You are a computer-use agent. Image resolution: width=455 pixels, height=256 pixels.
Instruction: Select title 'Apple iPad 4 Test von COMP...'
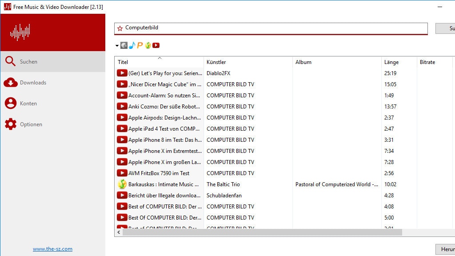point(164,129)
